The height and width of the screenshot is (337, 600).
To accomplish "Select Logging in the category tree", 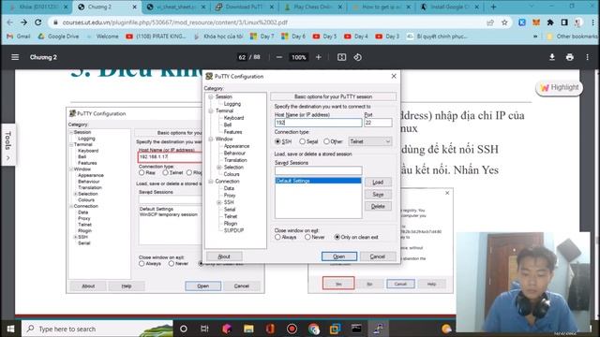I will click(x=232, y=104).
